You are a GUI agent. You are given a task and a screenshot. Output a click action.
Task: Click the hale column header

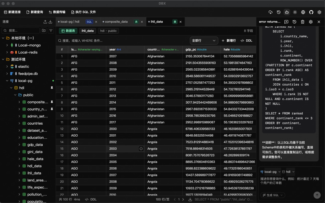(238, 50)
